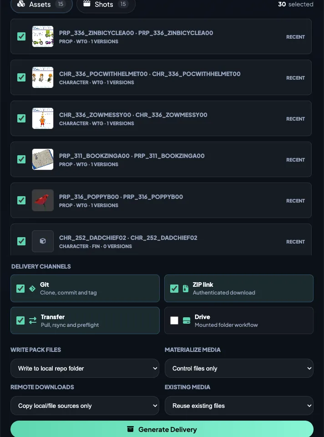Open the Write Pack Files dropdown
This screenshot has height=437, width=324.
click(85, 368)
